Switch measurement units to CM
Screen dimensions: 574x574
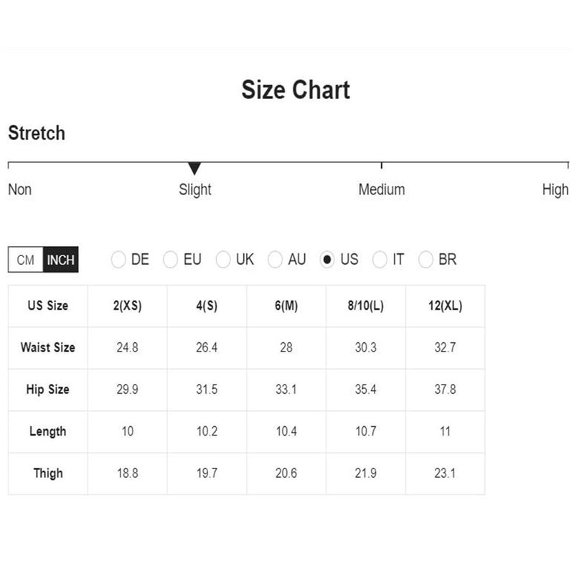click(26, 260)
